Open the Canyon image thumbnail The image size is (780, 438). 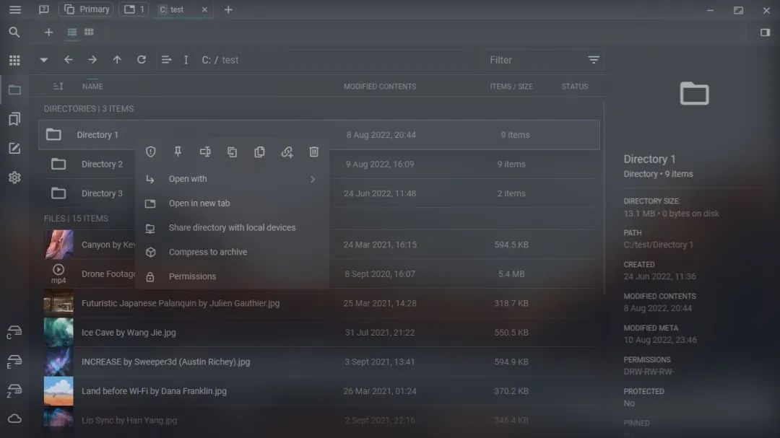coord(58,244)
